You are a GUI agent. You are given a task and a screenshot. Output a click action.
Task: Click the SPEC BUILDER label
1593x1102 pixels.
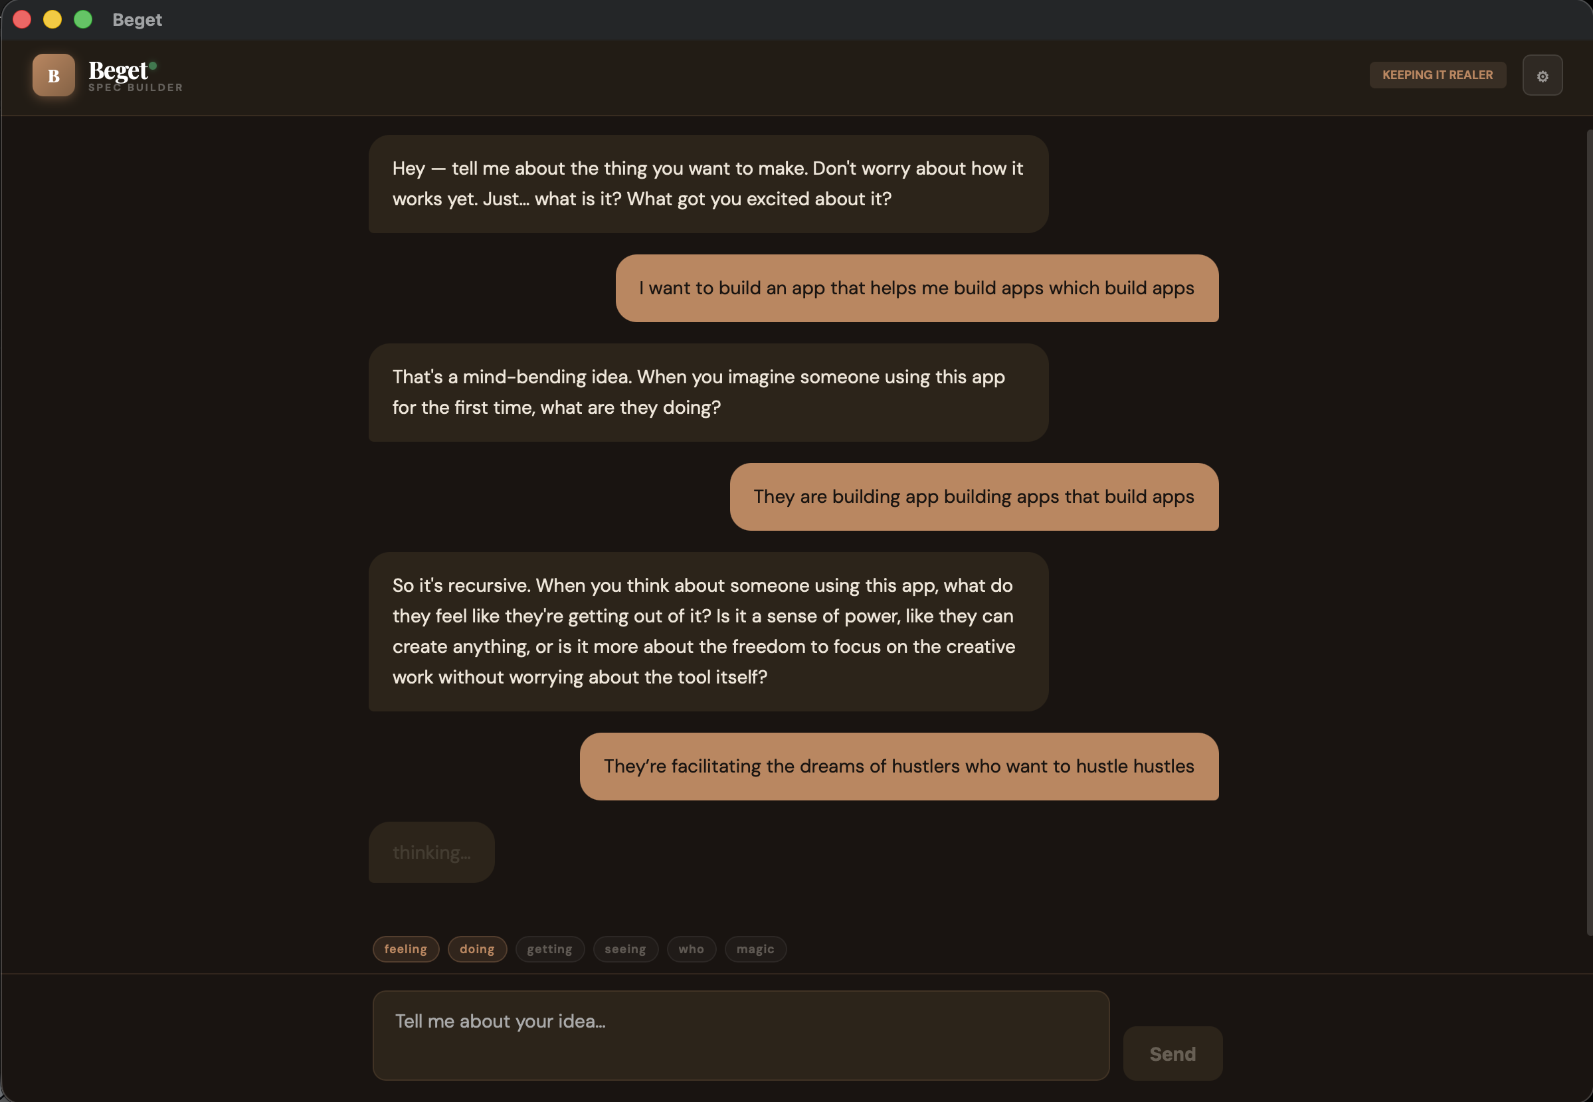[136, 88]
